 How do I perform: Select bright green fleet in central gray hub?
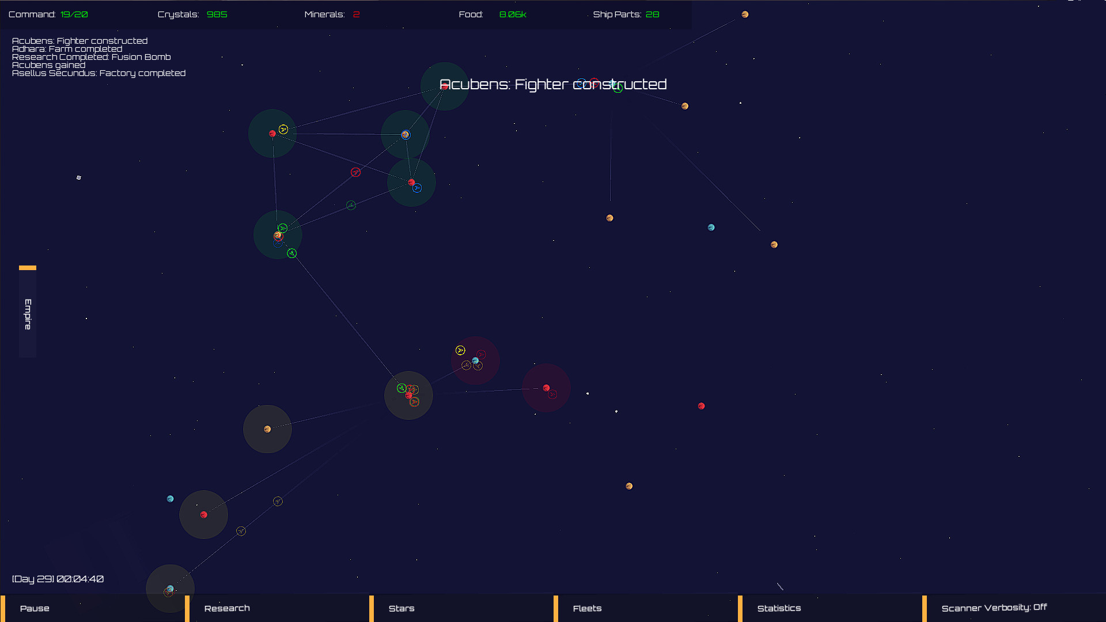pos(402,388)
